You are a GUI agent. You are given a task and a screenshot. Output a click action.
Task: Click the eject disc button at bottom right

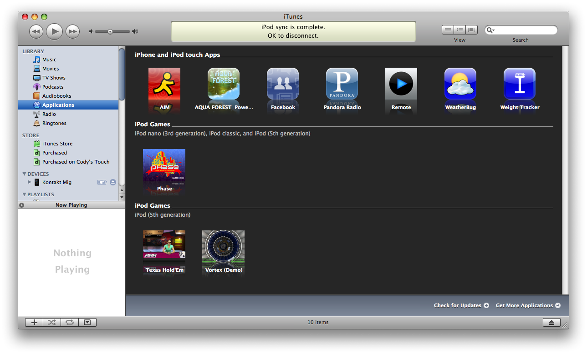(x=551, y=323)
